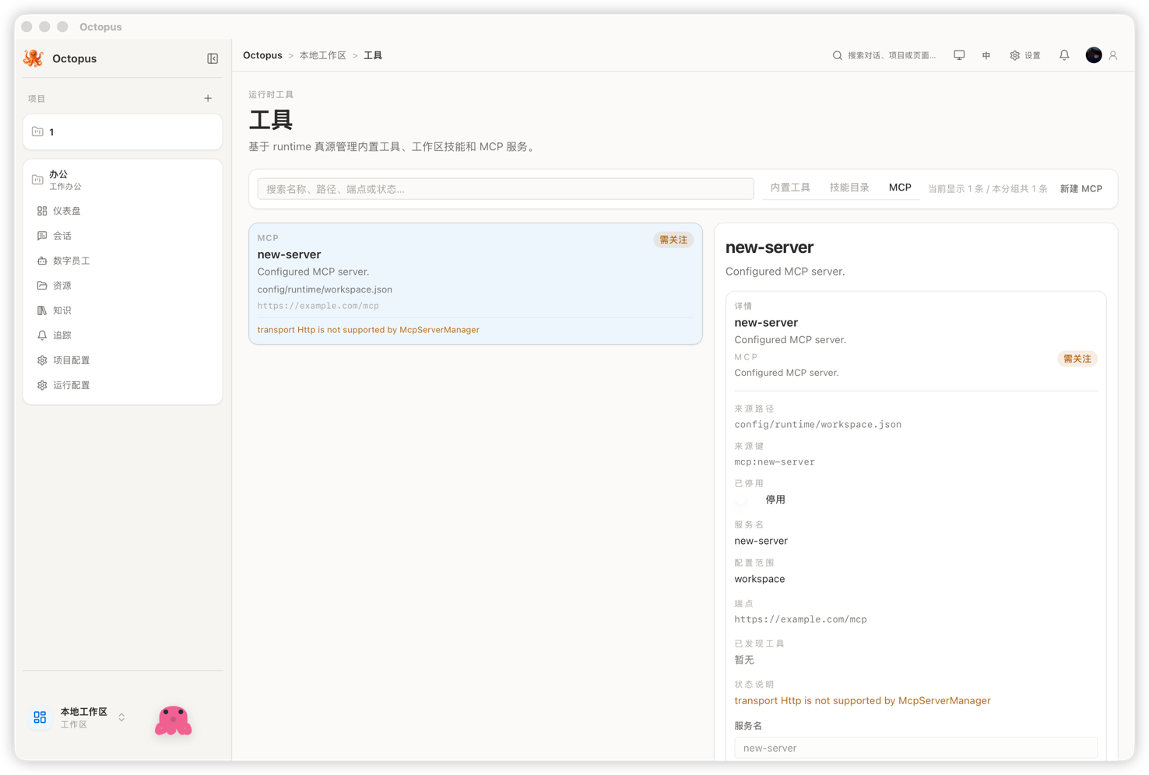1149x775 pixels.
Task: Add a new project with plus icon
Action: pyautogui.click(x=208, y=99)
